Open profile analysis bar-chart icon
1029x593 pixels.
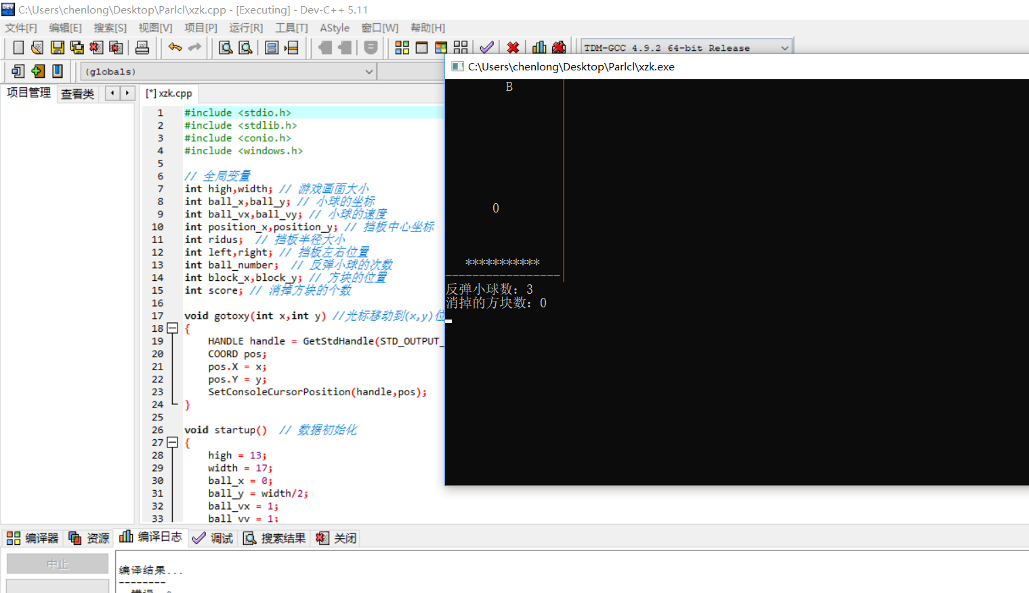[x=539, y=47]
